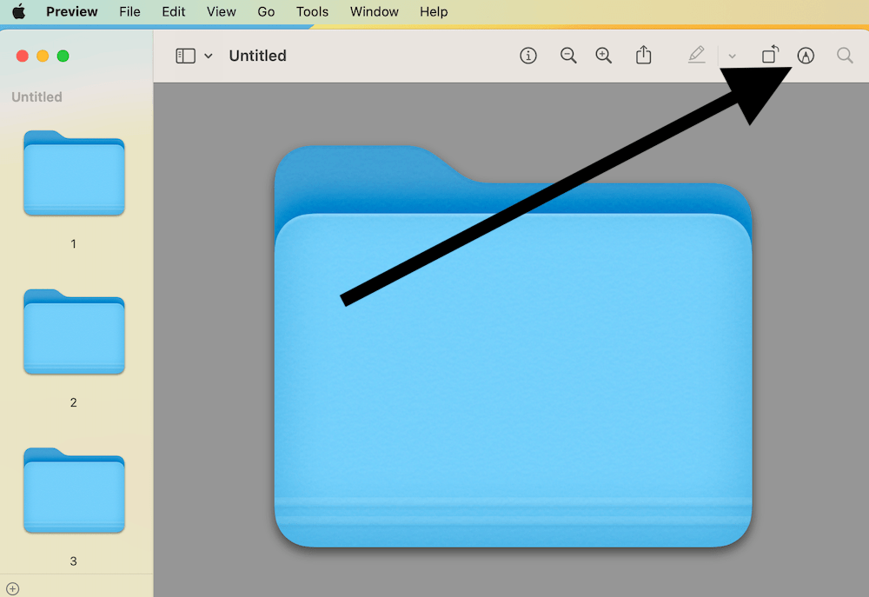Minimize the window with yellow button

click(x=43, y=56)
